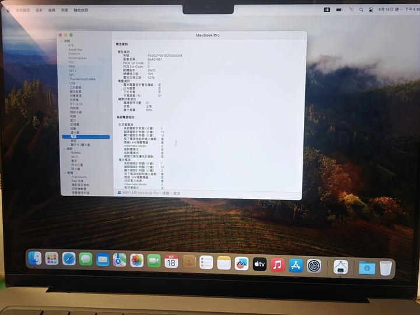
Task: Launch FaceTime from the Dock
Action: pyautogui.click(x=154, y=261)
